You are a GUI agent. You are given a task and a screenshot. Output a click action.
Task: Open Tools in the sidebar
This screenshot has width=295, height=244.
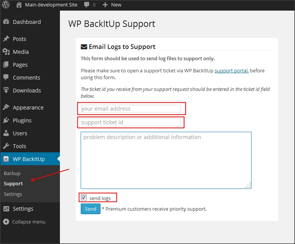pyautogui.click(x=20, y=146)
